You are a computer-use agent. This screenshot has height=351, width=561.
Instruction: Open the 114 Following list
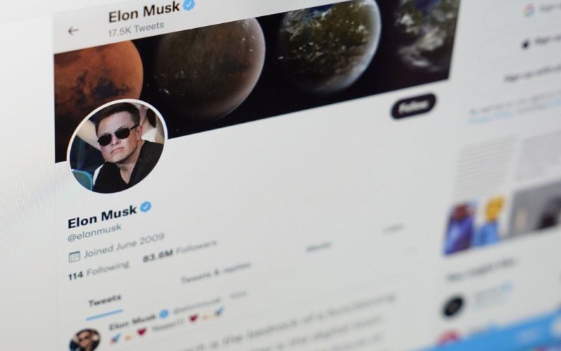click(98, 271)
